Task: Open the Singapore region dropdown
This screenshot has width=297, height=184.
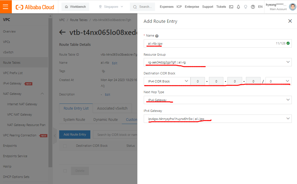Action: pos(111,7)
